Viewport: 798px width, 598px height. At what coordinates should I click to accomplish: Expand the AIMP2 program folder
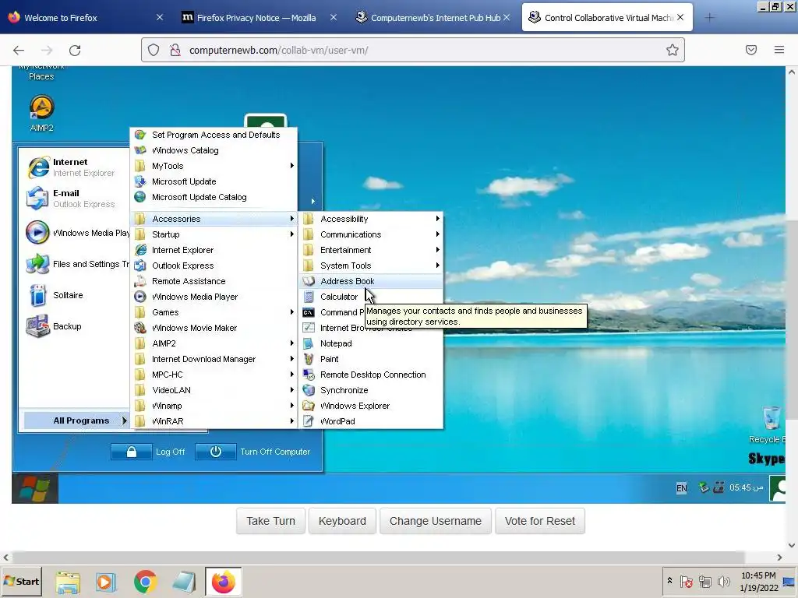(x=214, y=343)
